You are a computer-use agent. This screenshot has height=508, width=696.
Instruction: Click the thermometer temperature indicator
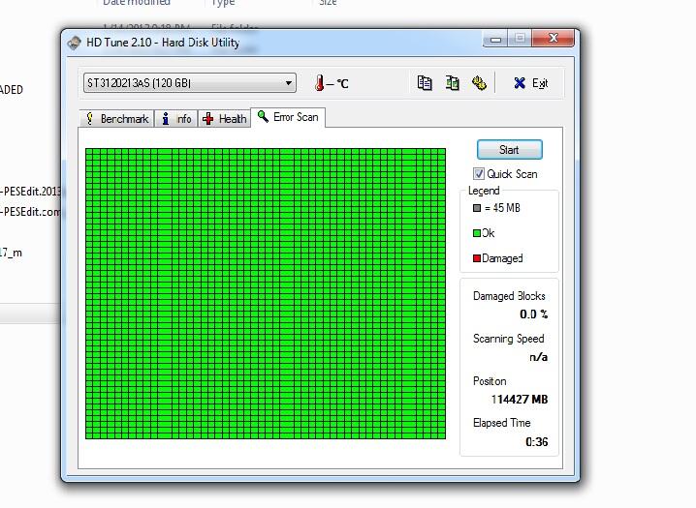click(331, 83)
